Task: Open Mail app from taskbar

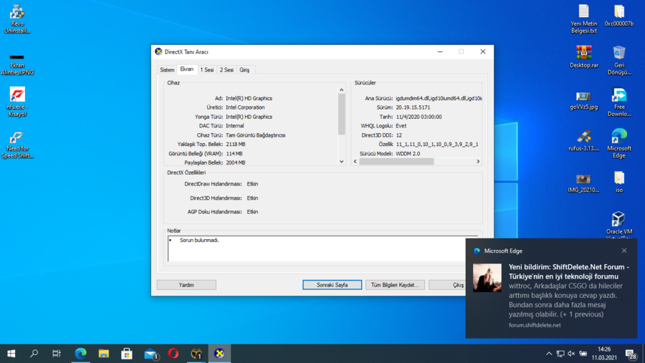Action: (x=150, y=354)
